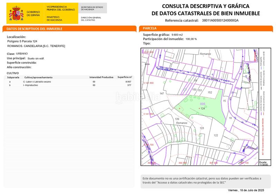The height and width of the screenshot is (195, 276).
Task: Click the '9.600 m2' surface value
Action: (x=177, y=35)
